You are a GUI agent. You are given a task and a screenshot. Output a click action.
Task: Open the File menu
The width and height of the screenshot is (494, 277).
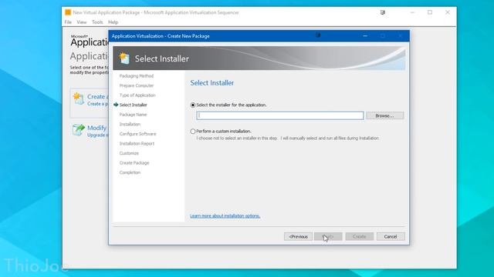(x=68, y=22)
